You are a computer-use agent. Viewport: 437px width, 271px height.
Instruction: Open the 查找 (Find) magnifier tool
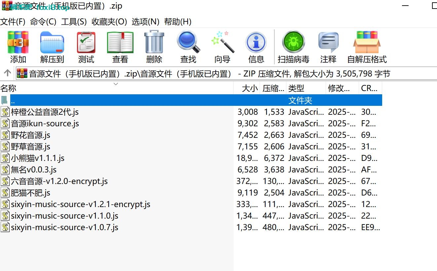[188, 46]
